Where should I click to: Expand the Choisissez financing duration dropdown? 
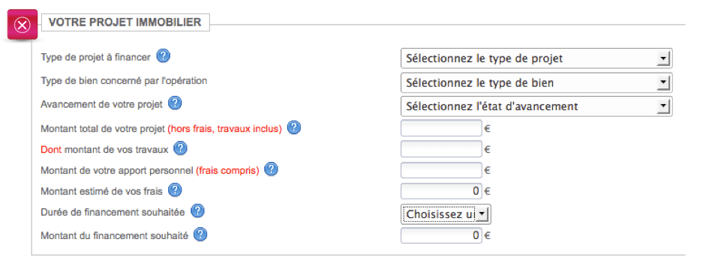tap(446, 214)
